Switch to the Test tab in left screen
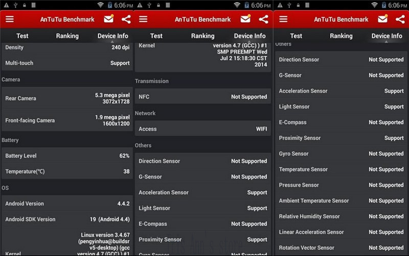 click(x=22, y=36)
